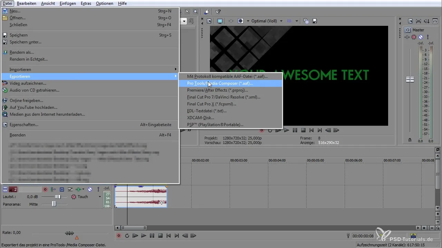The height and width of the screenshot is (248, 442).
Task: Go to Start in timeline transport
Action: tap(169, 236)
